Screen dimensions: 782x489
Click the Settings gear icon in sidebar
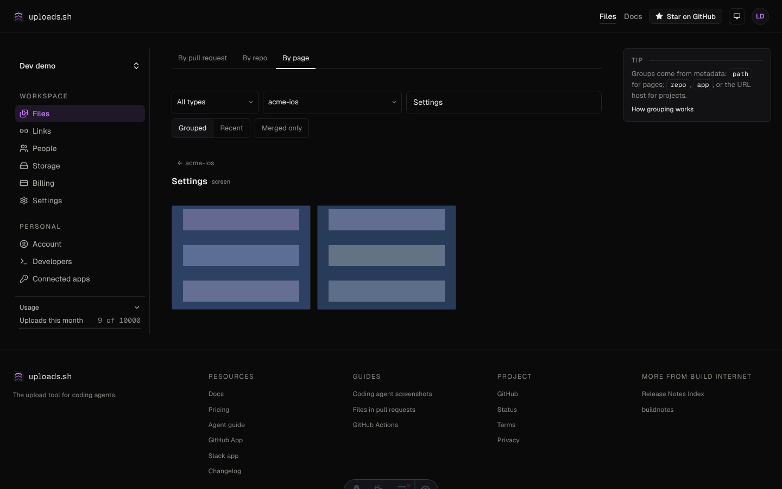pos(24,200)
